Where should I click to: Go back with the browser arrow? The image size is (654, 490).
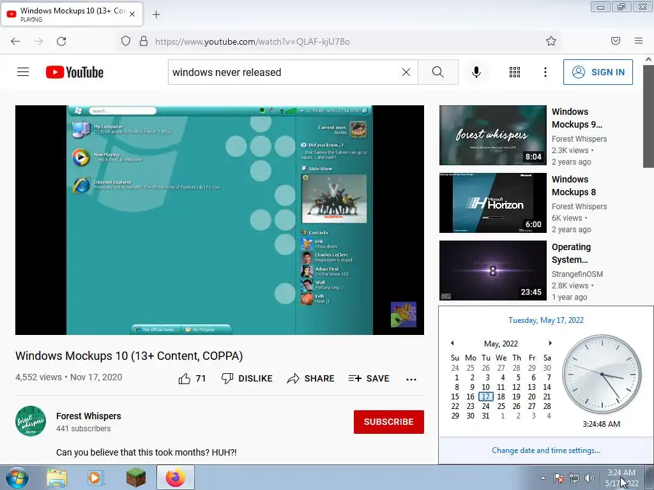15,41
